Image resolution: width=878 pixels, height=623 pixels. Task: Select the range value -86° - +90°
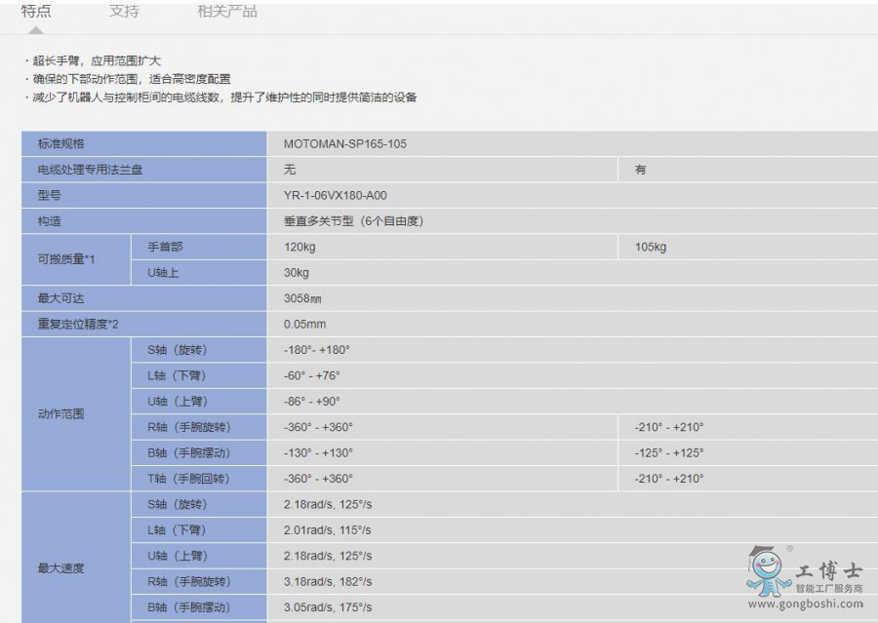click(312, 402)
